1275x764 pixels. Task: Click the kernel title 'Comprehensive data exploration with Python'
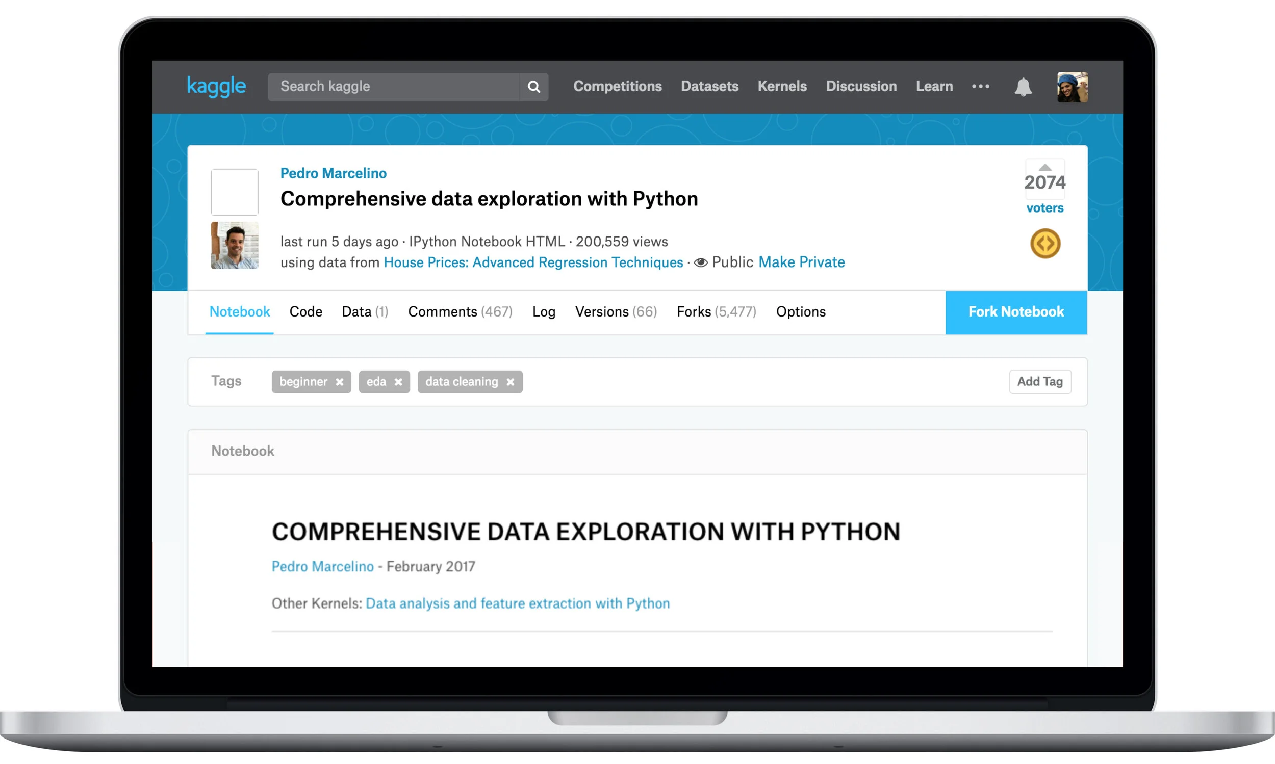(489, 199)
